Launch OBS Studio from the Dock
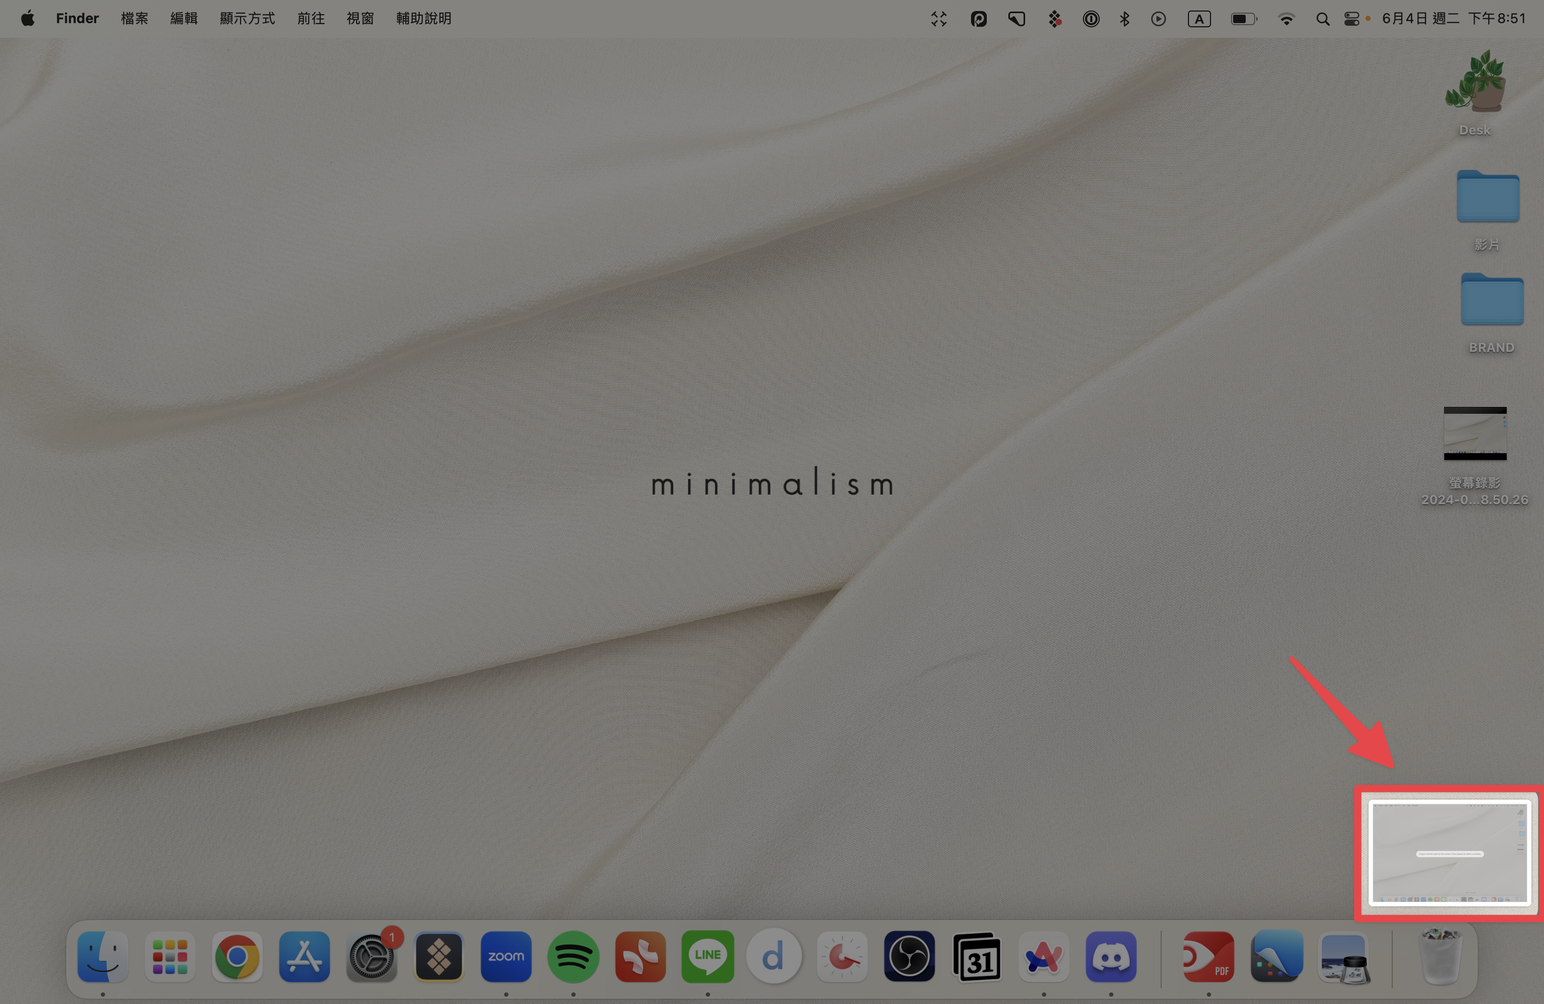Screen dimensions: 1544x1004 pyautogui.click(x=910, y=956)
